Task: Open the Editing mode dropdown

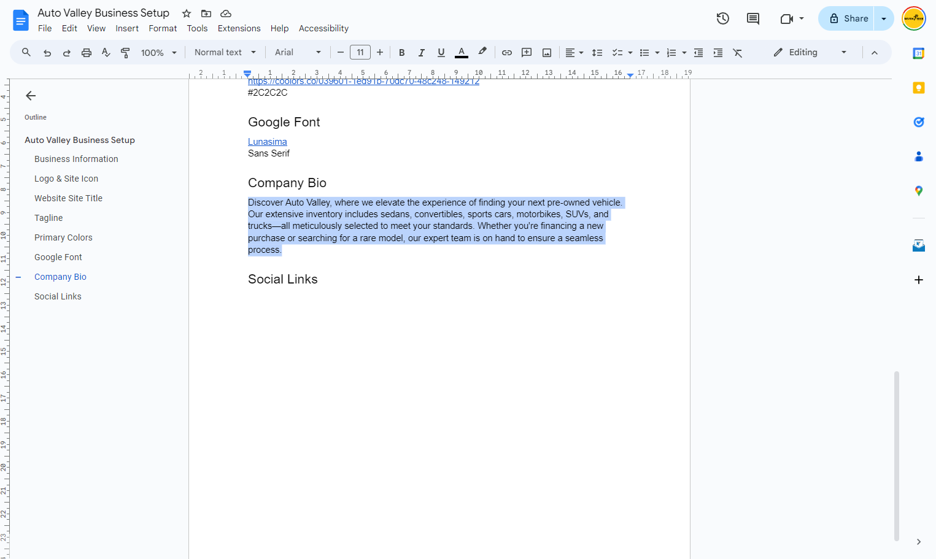Action: coord(810,53)
